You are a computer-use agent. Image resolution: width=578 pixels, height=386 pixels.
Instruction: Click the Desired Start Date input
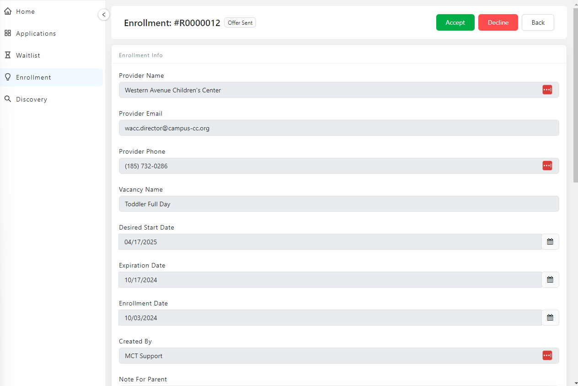330,242
